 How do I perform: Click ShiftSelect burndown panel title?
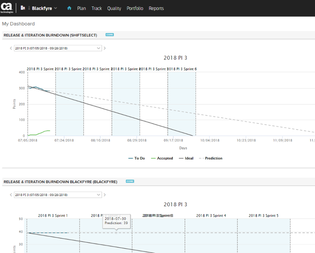point(50,35)
